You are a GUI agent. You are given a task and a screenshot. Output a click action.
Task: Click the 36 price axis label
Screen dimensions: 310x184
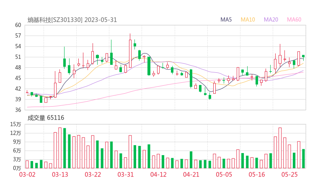point(18,110)
